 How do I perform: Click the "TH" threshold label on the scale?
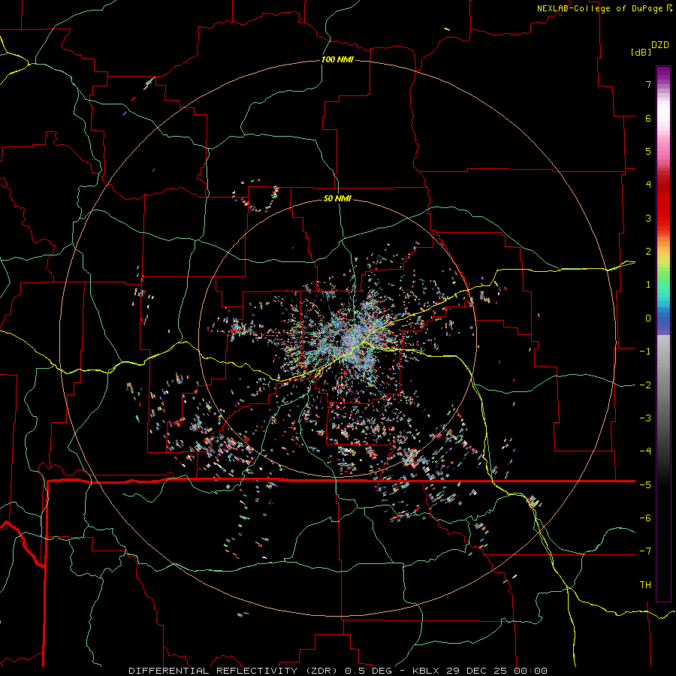(x=645, y=585)
